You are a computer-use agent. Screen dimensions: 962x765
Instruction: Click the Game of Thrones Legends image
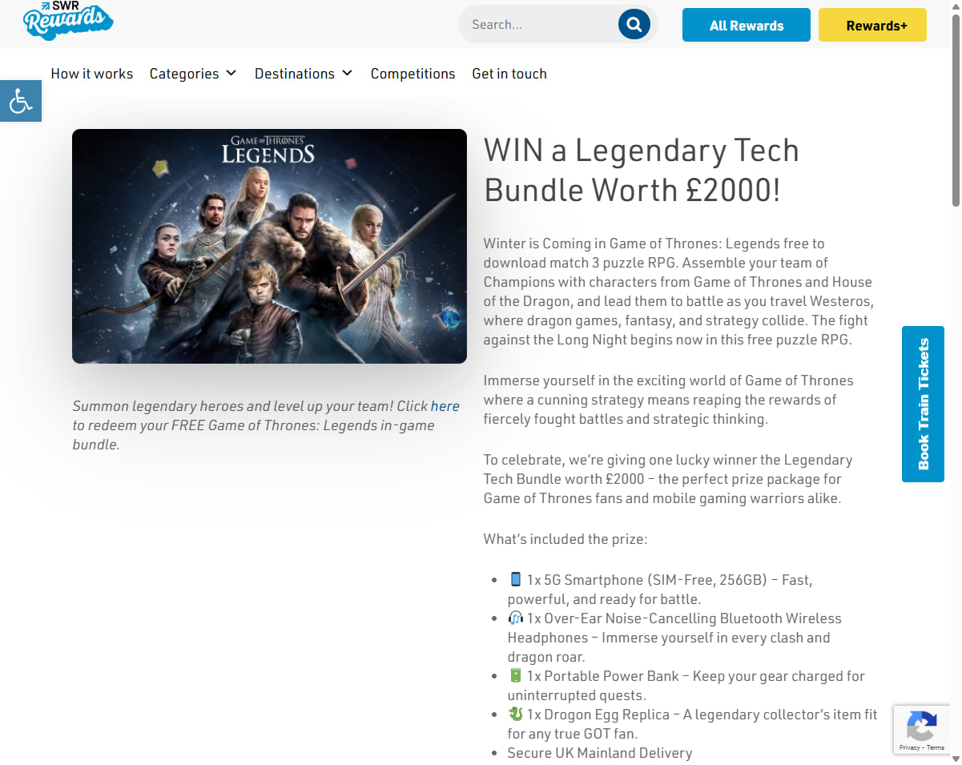(x=269, y=246)
